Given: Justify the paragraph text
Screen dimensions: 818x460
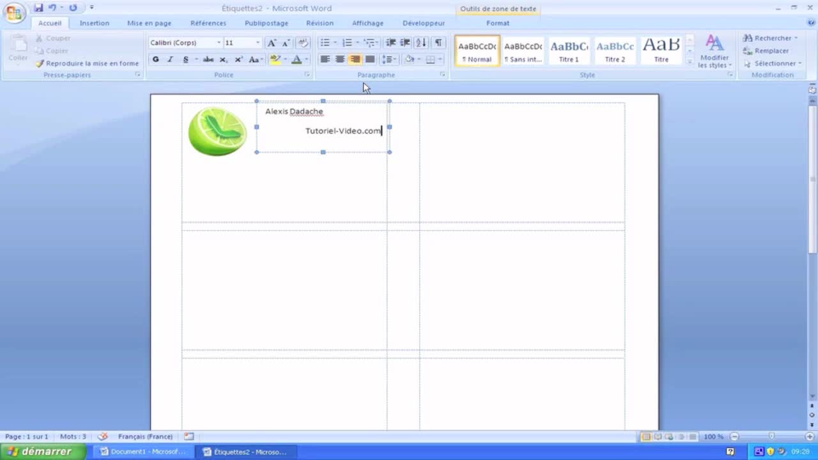Looking at the screenshot, I should click(370, 59).
